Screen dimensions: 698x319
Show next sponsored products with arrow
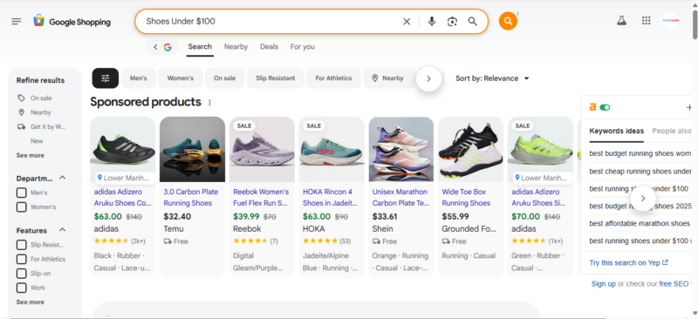click(642, 198)
